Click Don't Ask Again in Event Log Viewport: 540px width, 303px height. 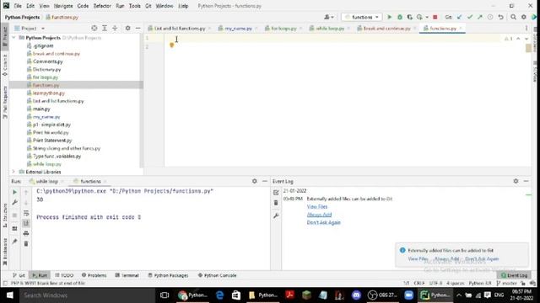pos(323,222)
